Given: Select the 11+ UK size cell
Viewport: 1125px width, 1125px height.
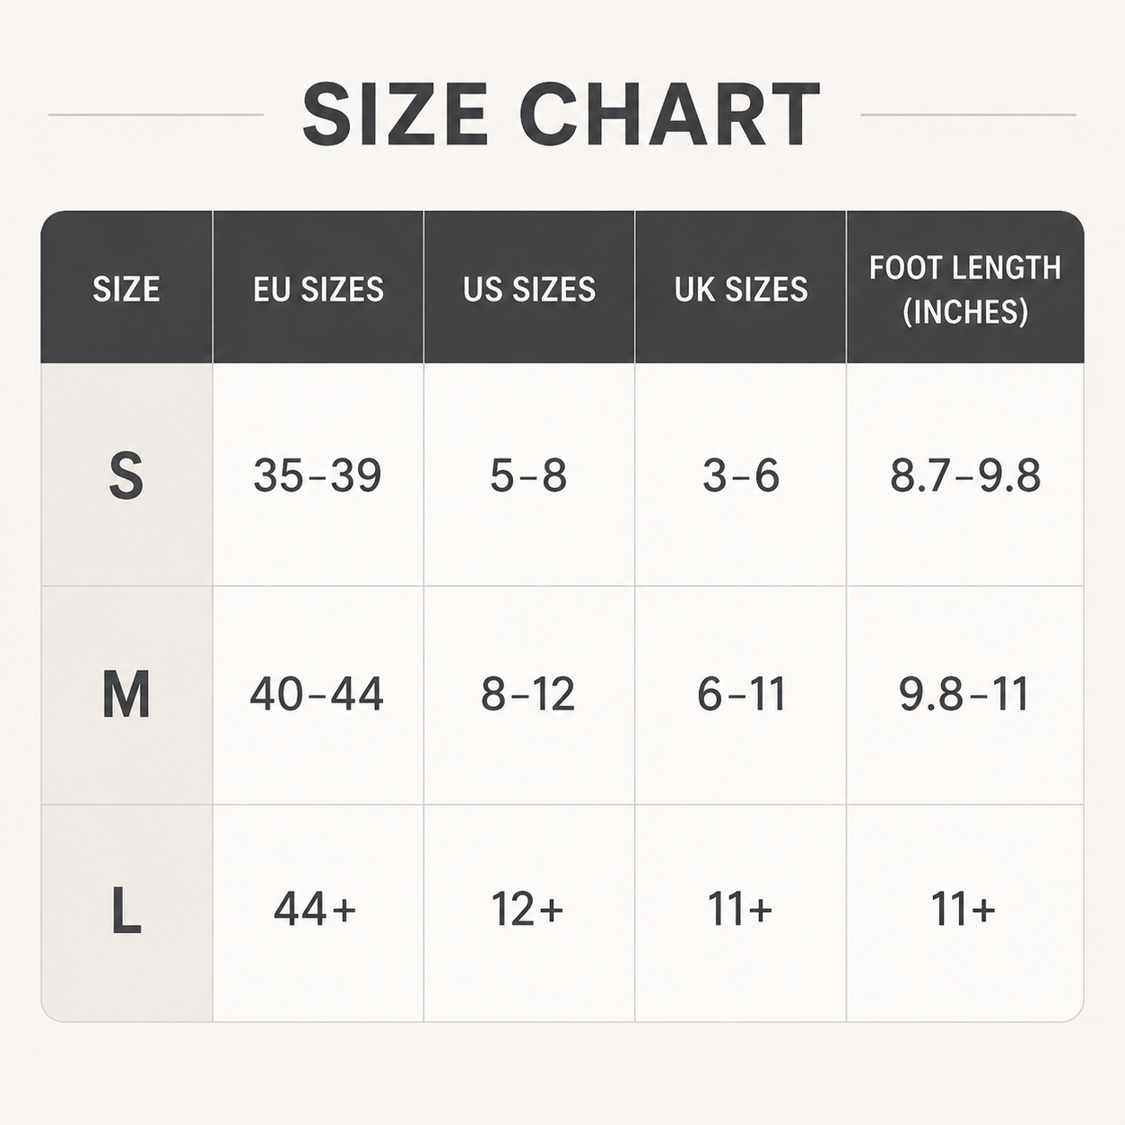Looking at the screenshot, I should 740,910.
